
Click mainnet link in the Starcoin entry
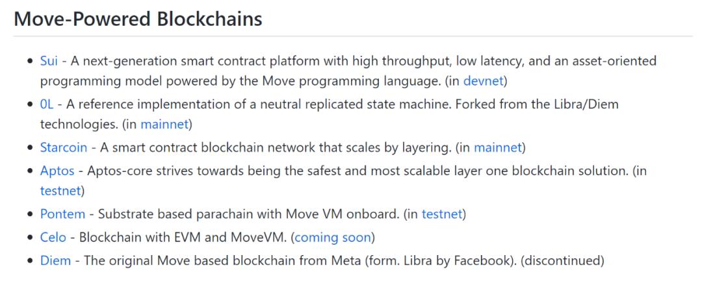click(x=497, y=147)
